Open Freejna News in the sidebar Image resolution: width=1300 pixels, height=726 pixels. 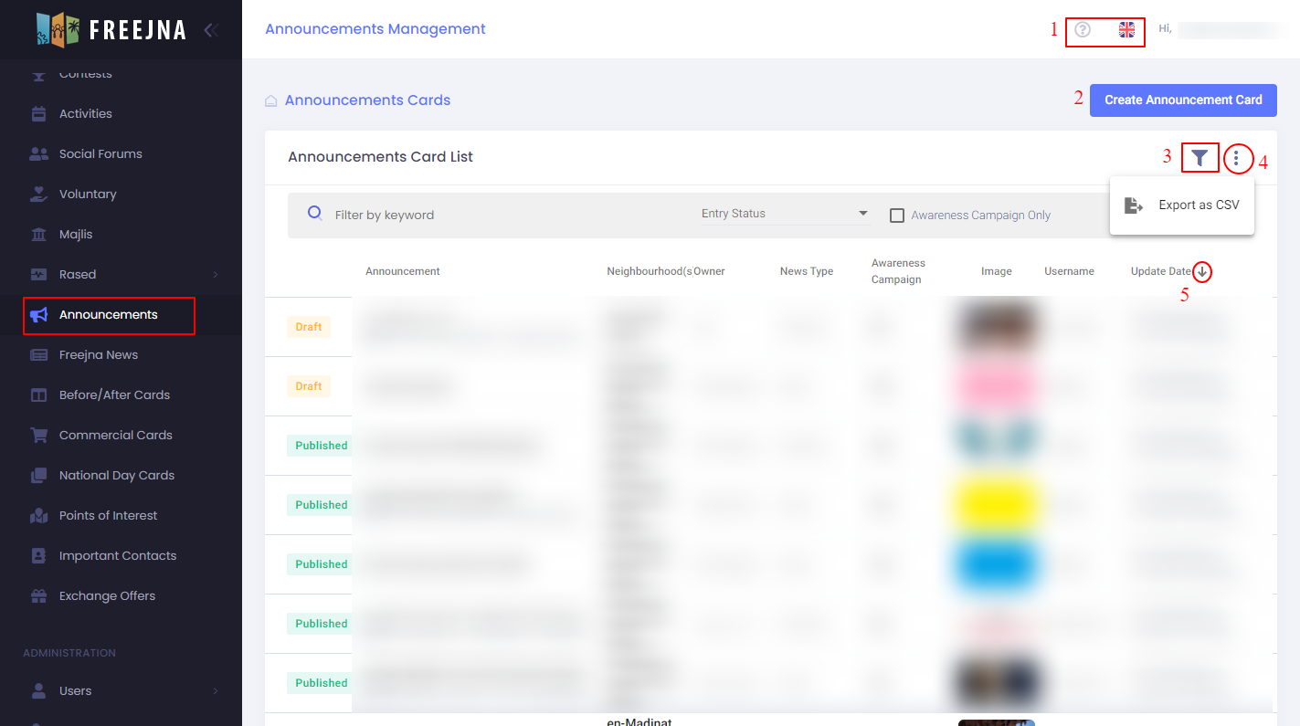click(x=99, y=354)
